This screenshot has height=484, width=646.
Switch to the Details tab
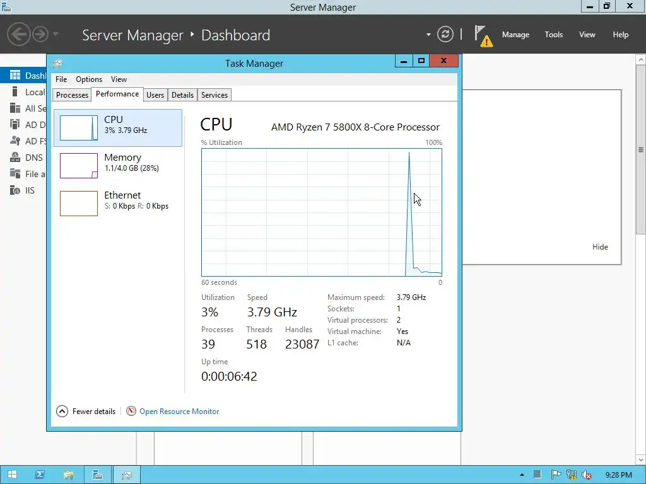pyautogui.click(x=182, y=95)
